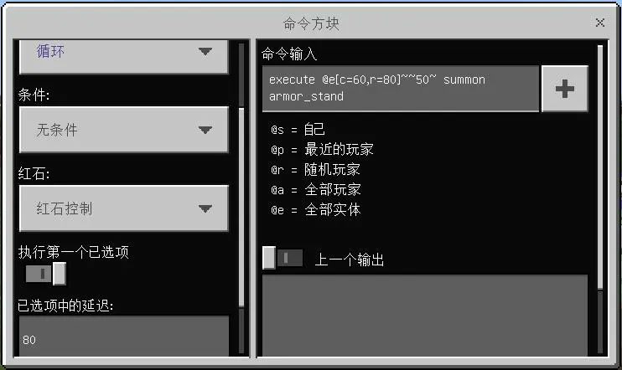Toggle the 执行第一个已选项 switch

[x=45, y=274]
